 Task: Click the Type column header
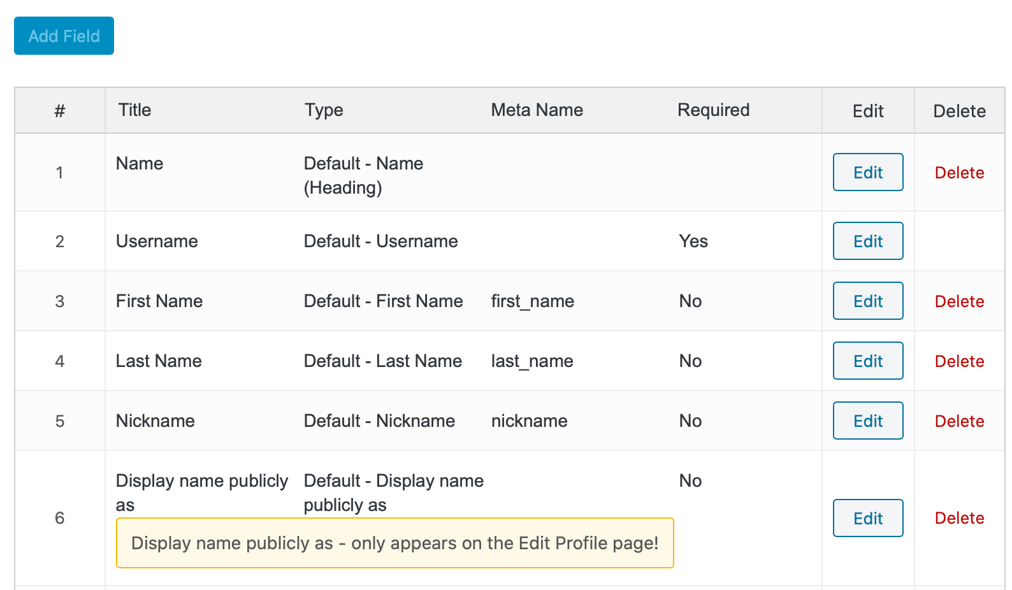pos(324,110)
